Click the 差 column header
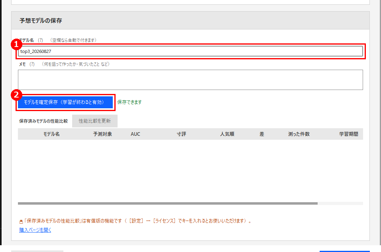The image size is (381, 252). [262, 134]
